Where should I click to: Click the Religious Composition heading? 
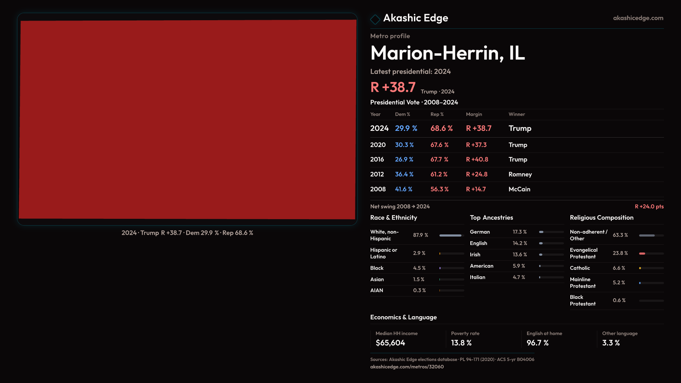tap(601, 218)
